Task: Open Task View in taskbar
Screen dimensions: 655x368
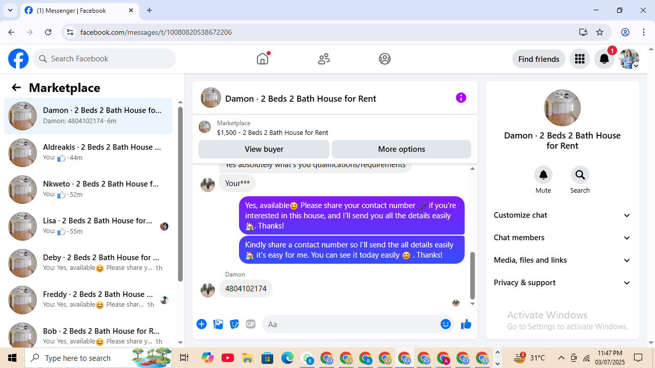Action: coord(184,358)
